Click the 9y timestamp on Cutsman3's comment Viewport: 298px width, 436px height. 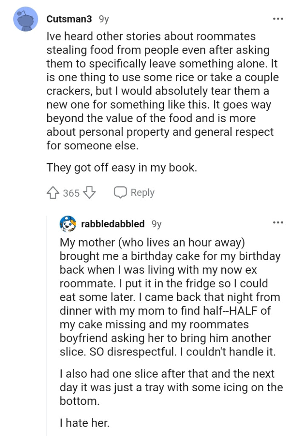(x=103, y=18)
